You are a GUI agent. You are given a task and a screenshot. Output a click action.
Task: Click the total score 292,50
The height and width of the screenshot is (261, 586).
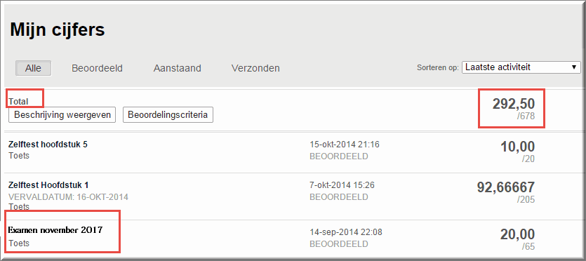[x=514, y=104]
